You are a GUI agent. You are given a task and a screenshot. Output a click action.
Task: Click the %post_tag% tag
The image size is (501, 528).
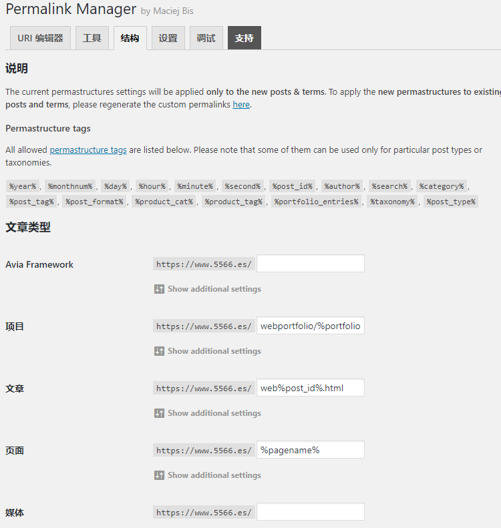tap(31, 202)
